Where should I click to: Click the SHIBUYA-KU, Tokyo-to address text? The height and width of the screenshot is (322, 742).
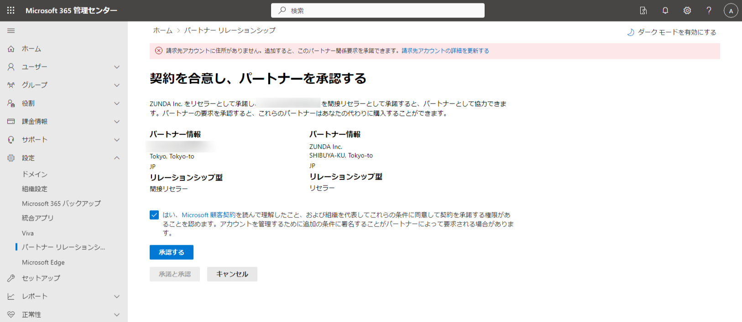[x=341, y=155]
